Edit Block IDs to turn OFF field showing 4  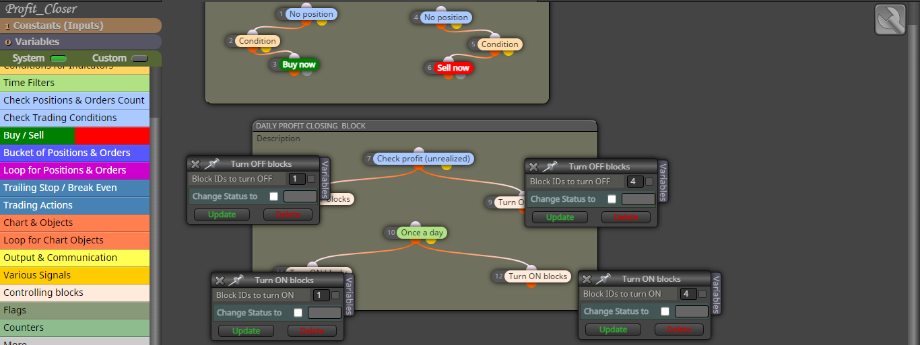(x=634, y=182)
